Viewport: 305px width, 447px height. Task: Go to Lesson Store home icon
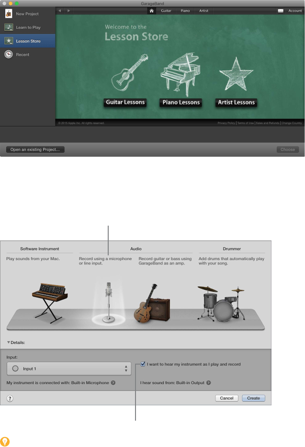click(x=151, y=11)
